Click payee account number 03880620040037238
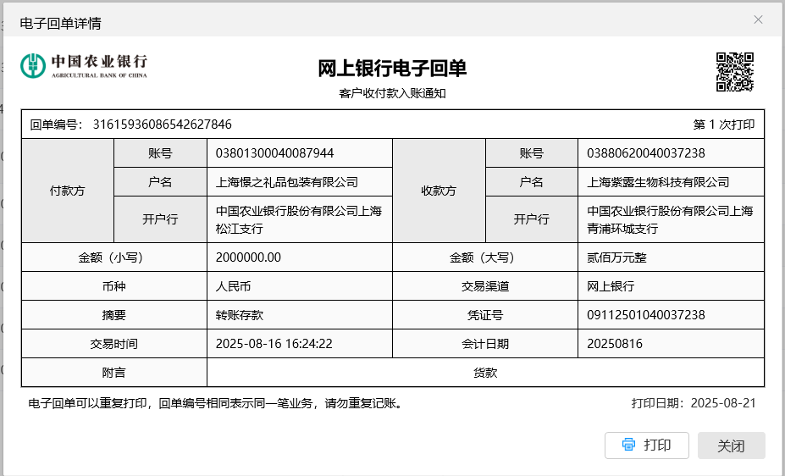 click(646, 153)
